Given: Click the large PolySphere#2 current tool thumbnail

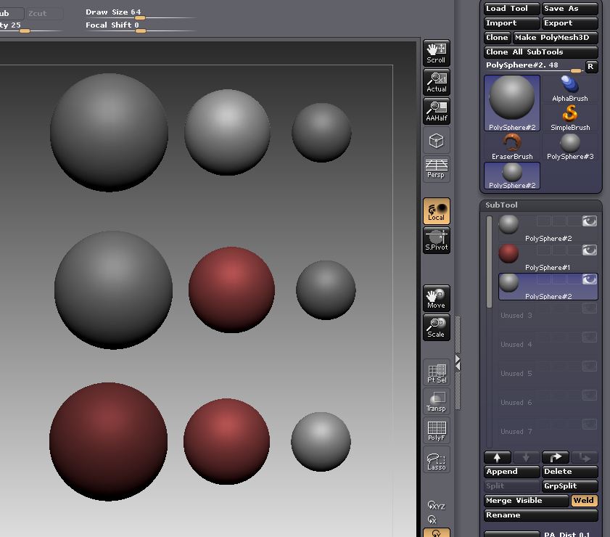Looking at the screenshot, I should point(512,103).
